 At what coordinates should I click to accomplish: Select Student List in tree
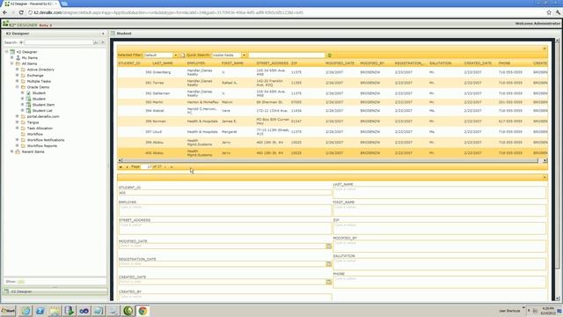[42, 110]
